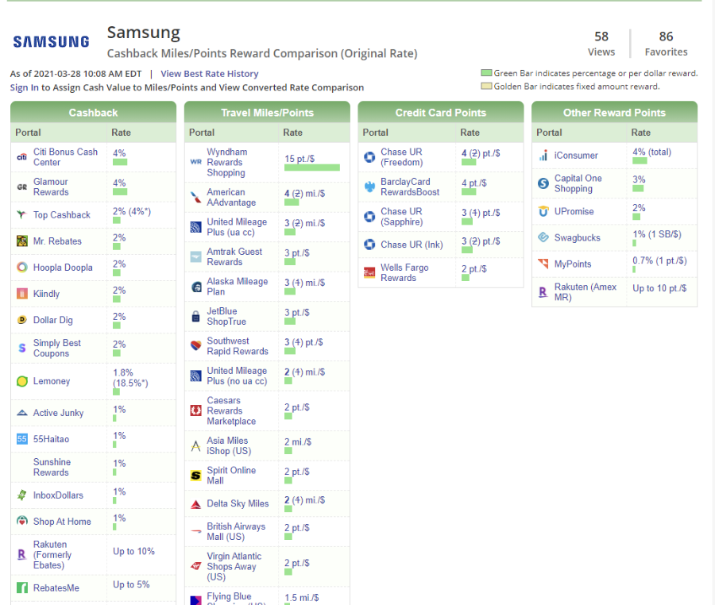
Task: Click Swagbucks' 1% (1 SB/$) rate
Action: (657, 234)
